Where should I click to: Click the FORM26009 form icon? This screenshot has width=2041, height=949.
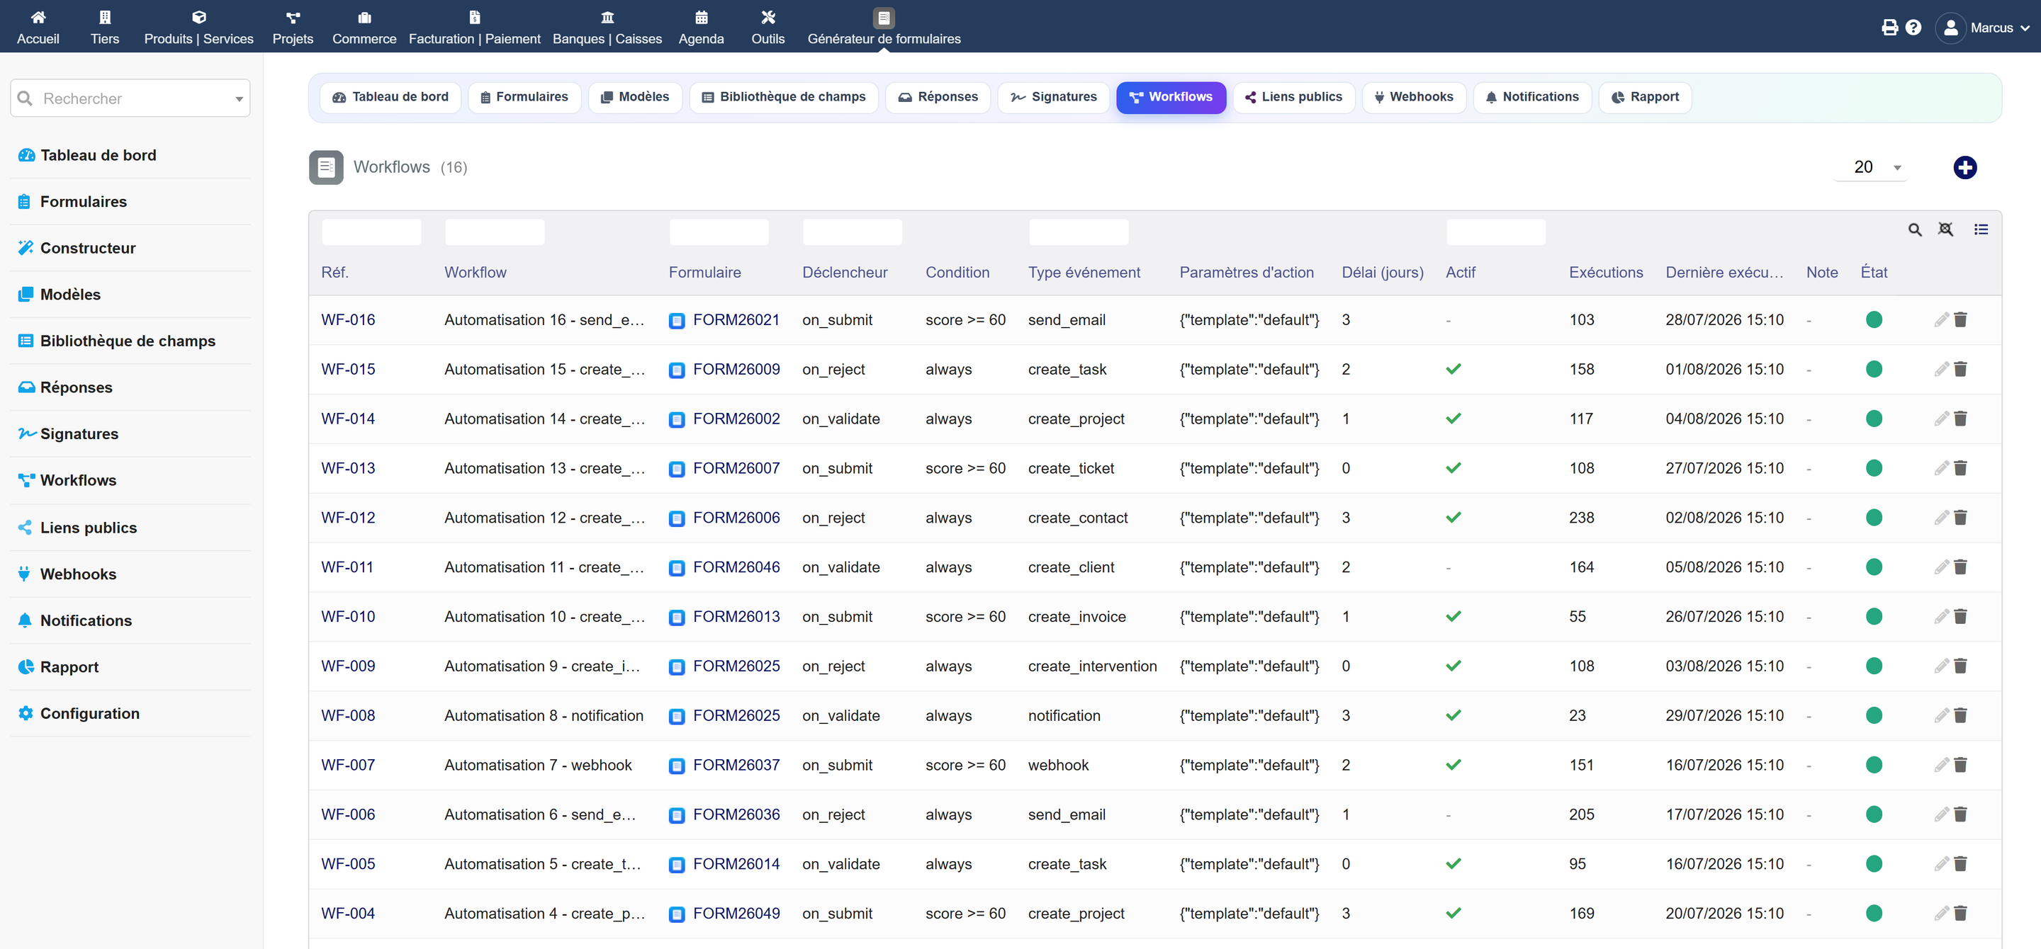tap(677, 370)
